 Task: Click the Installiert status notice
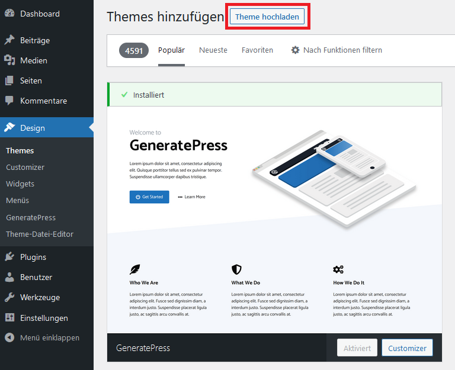click(x=274, y=95)
